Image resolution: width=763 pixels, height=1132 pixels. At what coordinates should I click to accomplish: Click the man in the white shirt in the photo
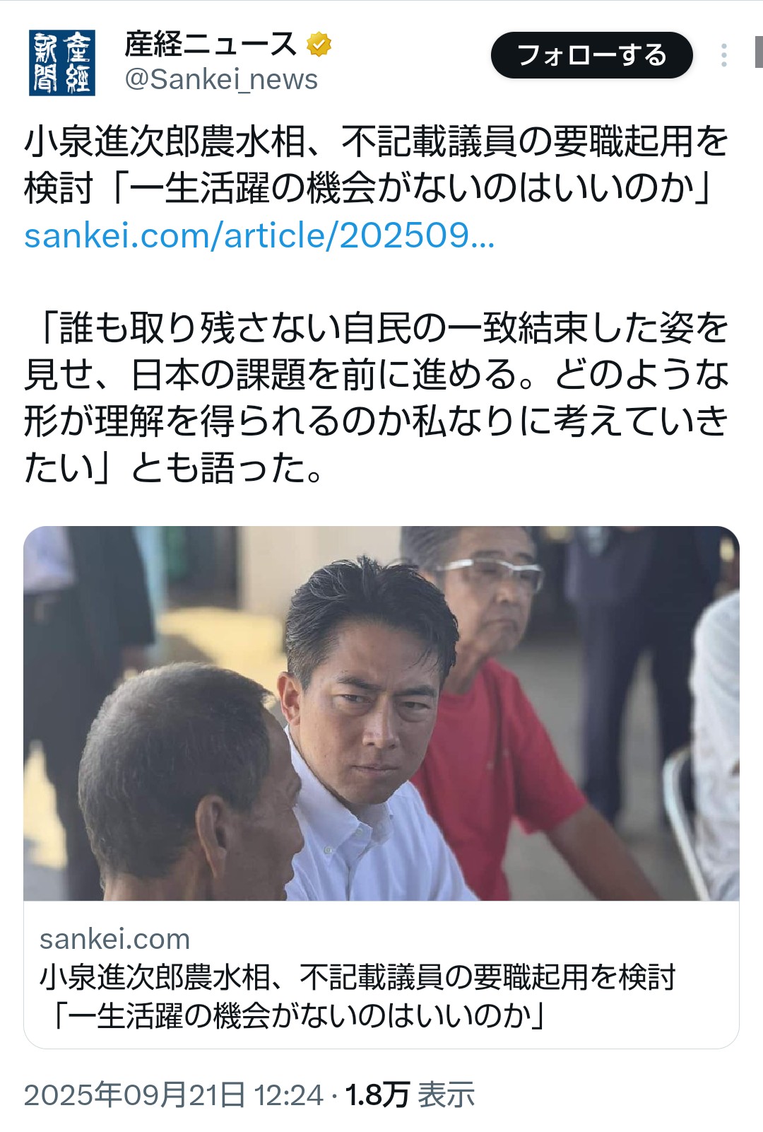(x=367, y=735)
